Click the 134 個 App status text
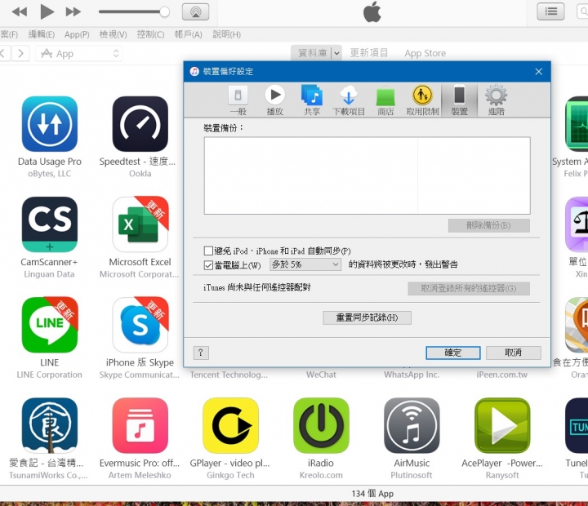This screenshot has width=588, height=506. 372,494
